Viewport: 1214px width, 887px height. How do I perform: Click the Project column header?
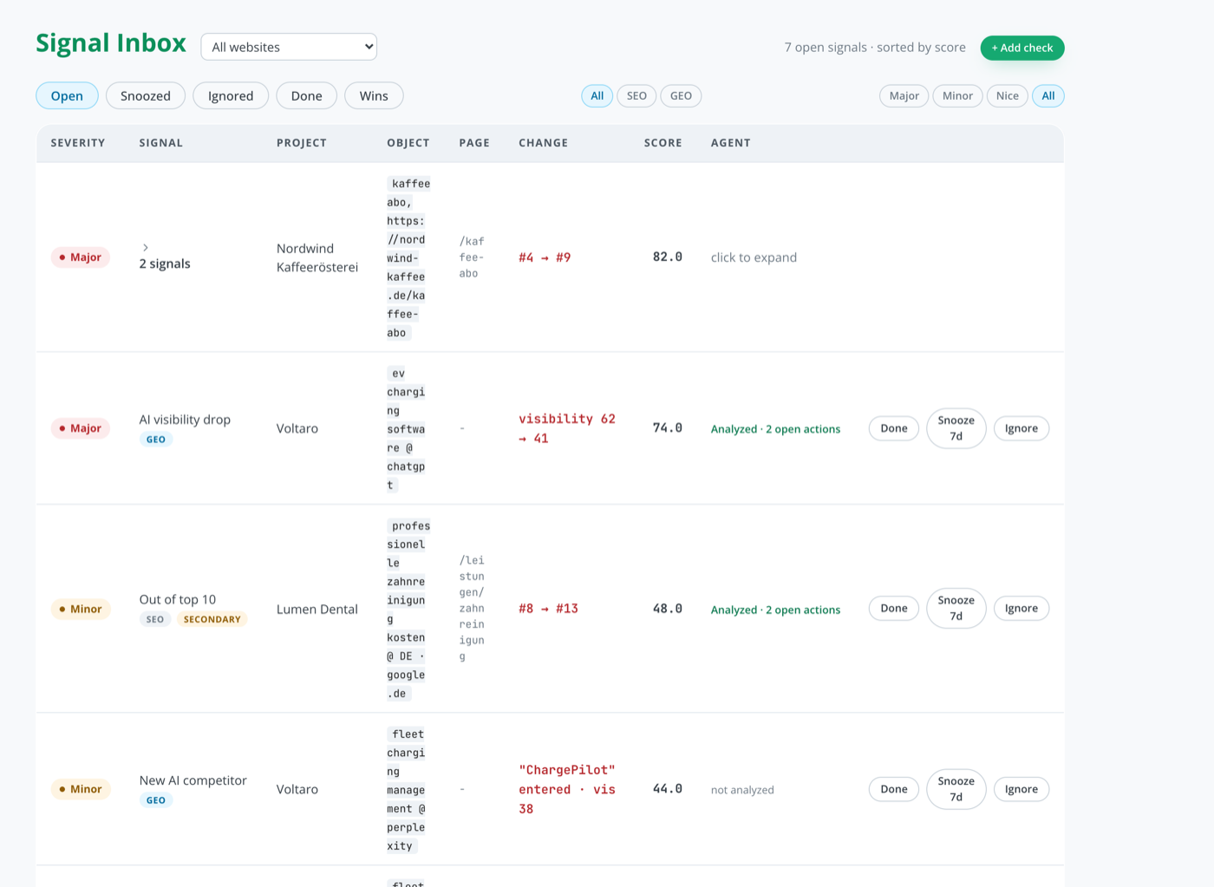click(302, 143)
